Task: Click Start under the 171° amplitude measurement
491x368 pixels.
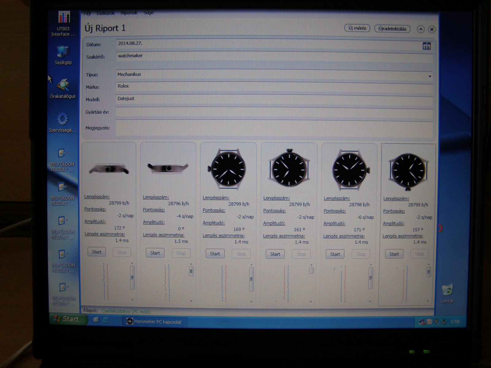Action: click(335, 254)
